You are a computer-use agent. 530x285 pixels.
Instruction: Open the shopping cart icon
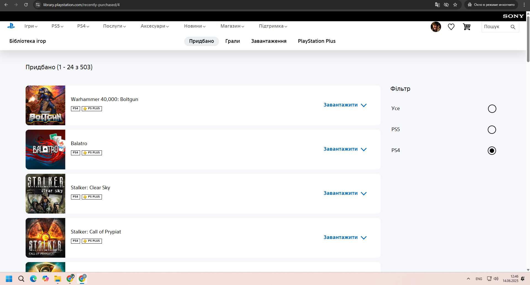pos(467,27)
